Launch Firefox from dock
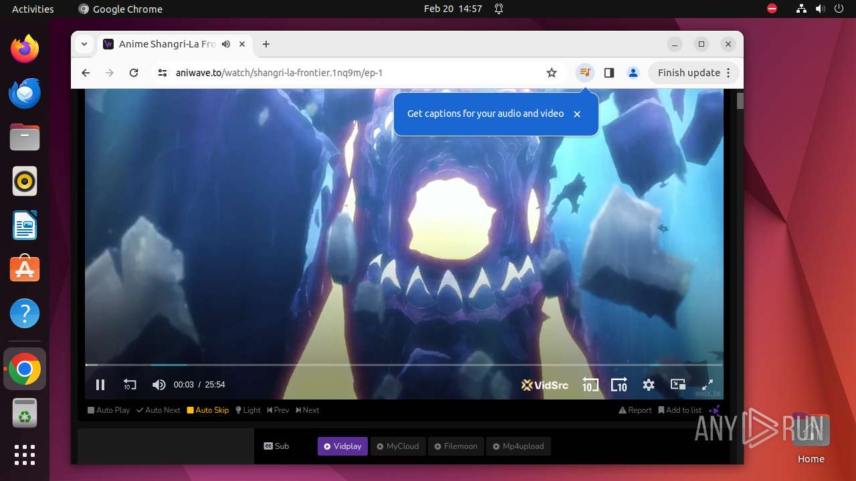Viewport: 856px width, 481px height. (25, 49)
